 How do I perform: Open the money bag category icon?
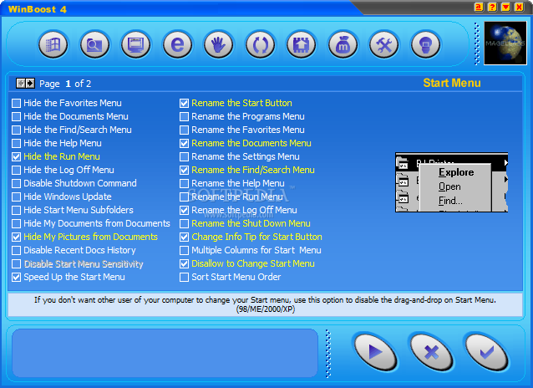343,44
